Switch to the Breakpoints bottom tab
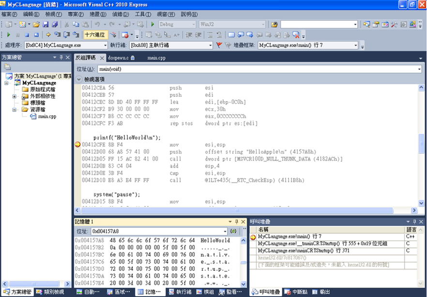This screenshot has height=297, width=427. 296,292
